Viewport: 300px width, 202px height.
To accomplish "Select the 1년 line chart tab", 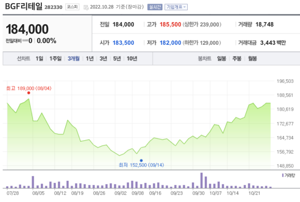I will tap(89, 59).
